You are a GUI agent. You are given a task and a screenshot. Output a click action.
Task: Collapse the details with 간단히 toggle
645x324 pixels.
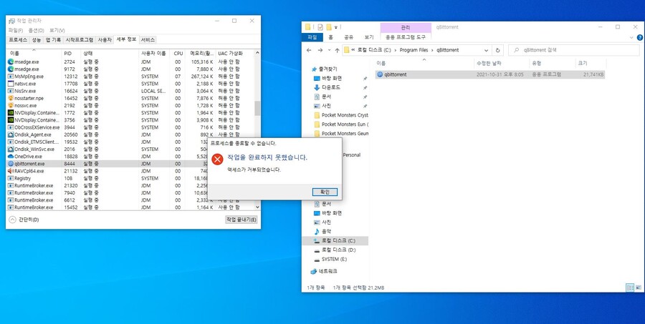(x=24, y=220)
